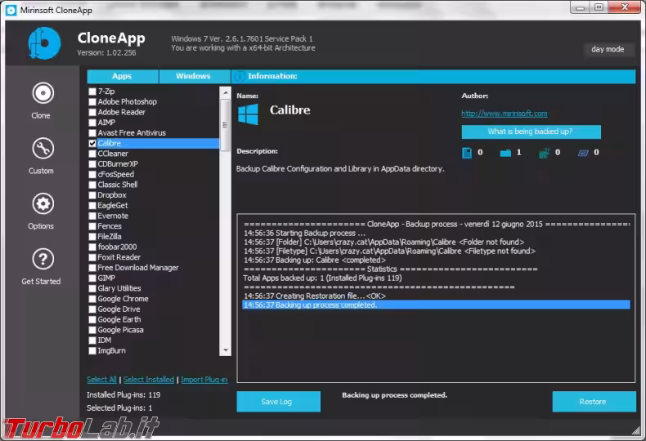Screen dimensions: 646x441
Task: Click down arrow of app list scrollbar
Action: [226, 350]
